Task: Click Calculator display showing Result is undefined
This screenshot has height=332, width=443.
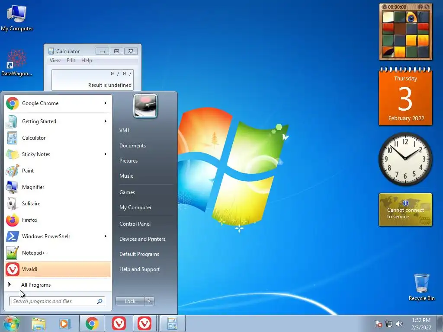Action: point(93,80)
